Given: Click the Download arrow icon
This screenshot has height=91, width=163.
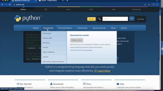Looking at the screenshot, I should click(x=51, y=84).
